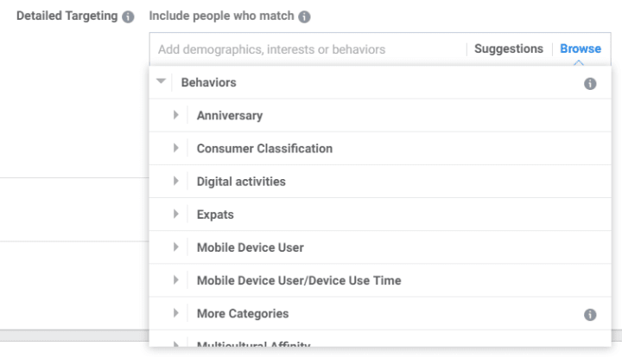Viewport: 622px width, 359px height.
Task: Expand More Categories arrow
Action: [175, 312]
